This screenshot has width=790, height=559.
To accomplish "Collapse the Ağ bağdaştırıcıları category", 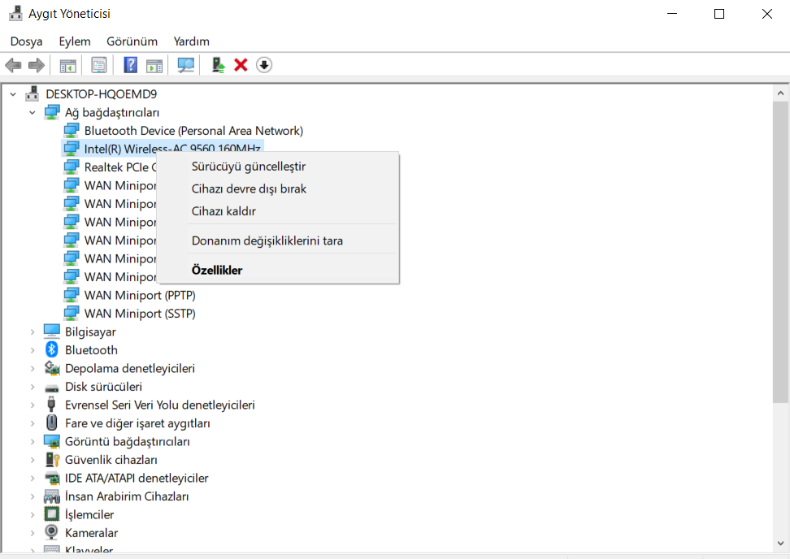I will pos(33,112).
